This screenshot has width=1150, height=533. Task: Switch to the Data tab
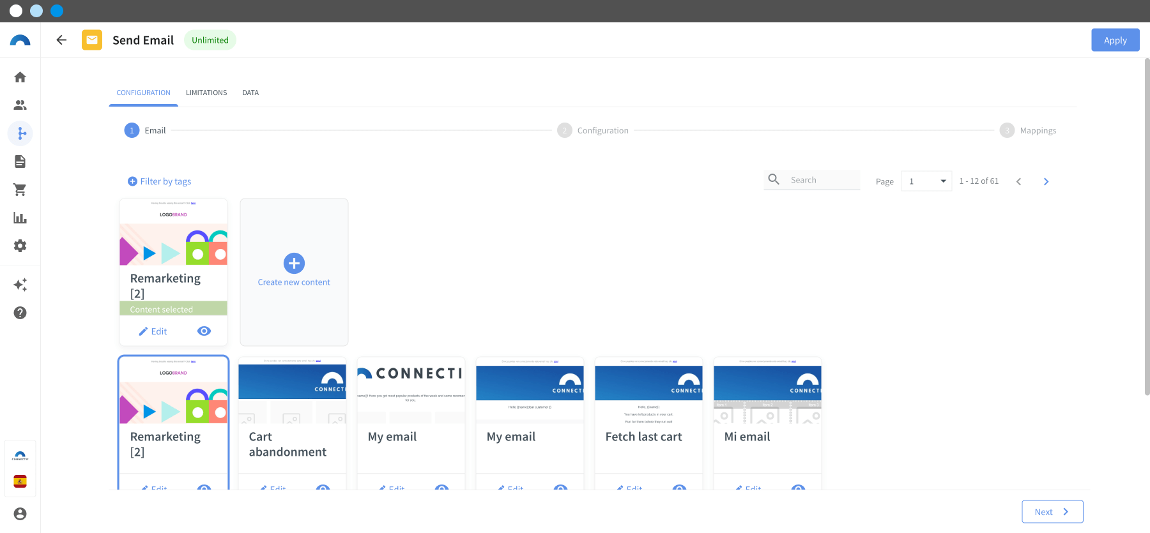point(250,93)
